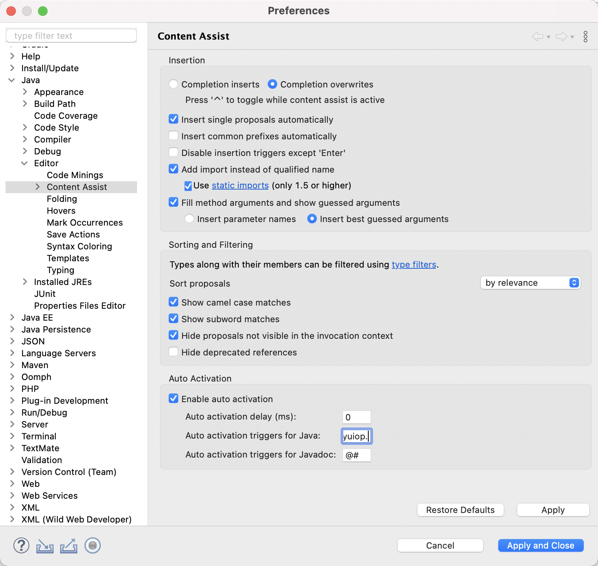Open the type filters link
598x566 pixels.
(x=414, y=264)
